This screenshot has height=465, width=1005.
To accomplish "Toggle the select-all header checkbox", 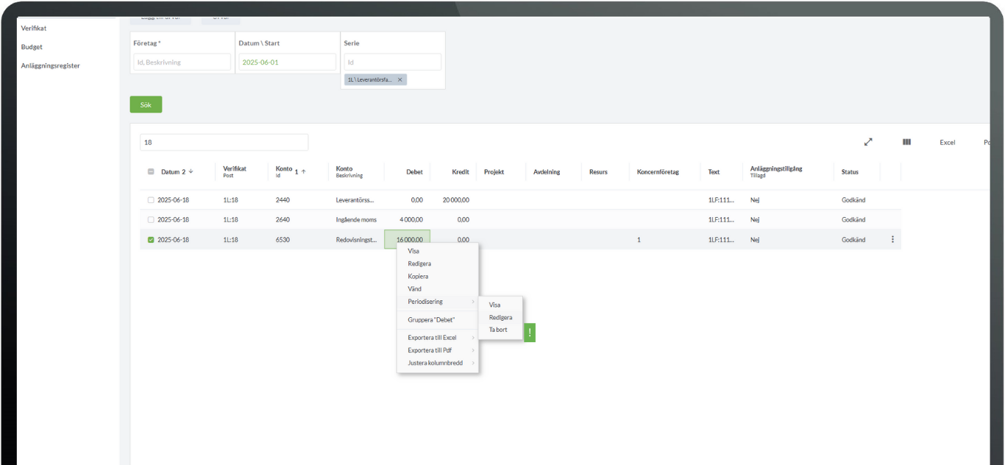I will pos(151,171).
